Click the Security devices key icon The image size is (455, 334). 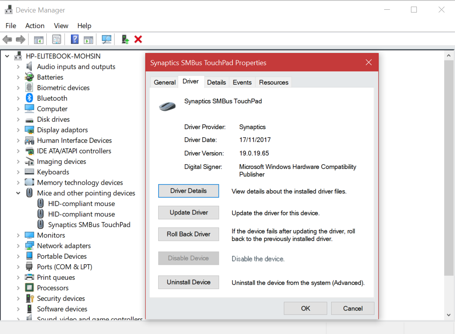click(30, 298)
